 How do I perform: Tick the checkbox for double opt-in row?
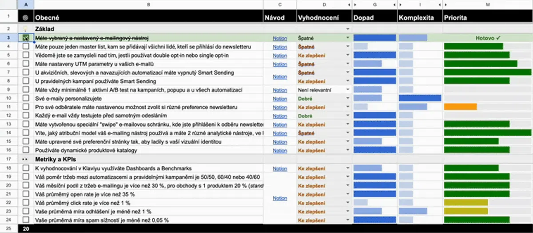pos(25,55)
